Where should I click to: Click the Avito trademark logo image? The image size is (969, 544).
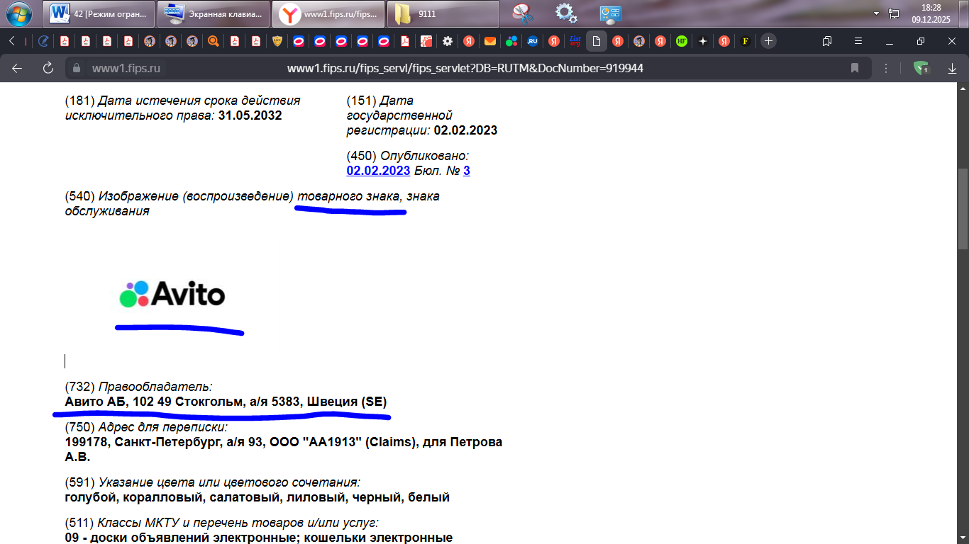coord(172,294)
